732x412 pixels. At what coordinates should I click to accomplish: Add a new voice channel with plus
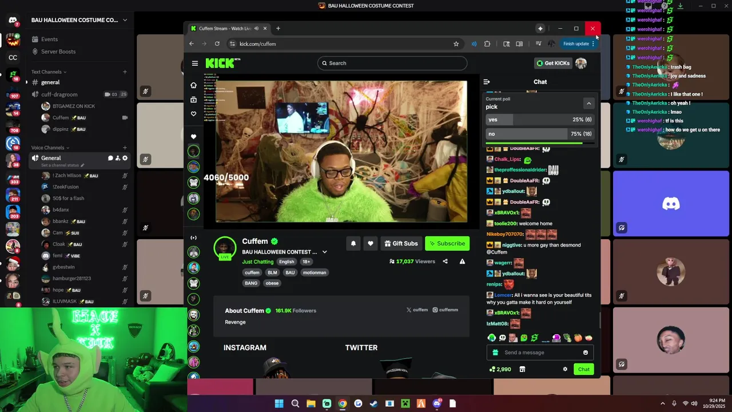[125, 148]
